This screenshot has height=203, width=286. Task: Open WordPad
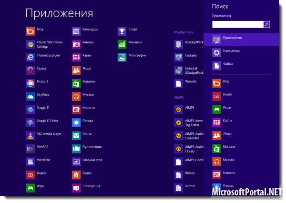(38, 162)
